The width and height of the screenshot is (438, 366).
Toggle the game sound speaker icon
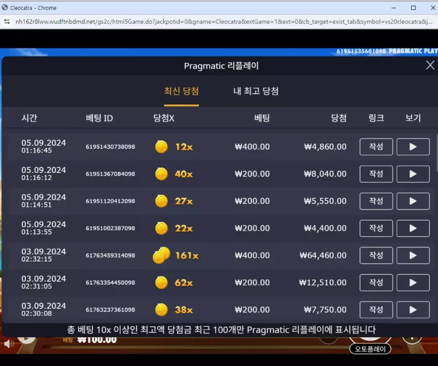(9, 344)
